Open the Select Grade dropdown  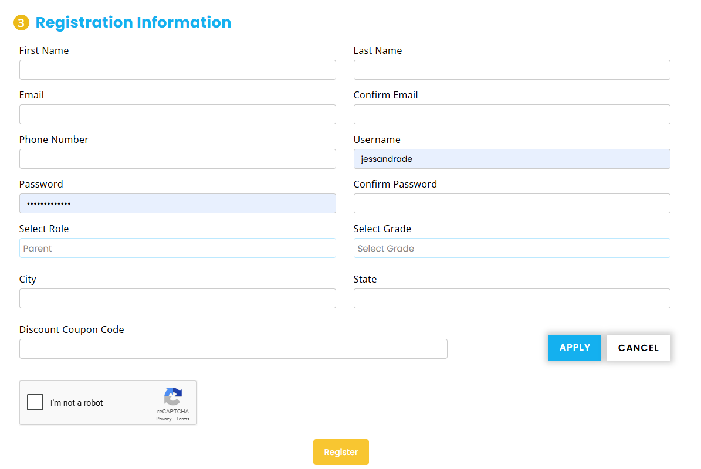click(512, 248)
